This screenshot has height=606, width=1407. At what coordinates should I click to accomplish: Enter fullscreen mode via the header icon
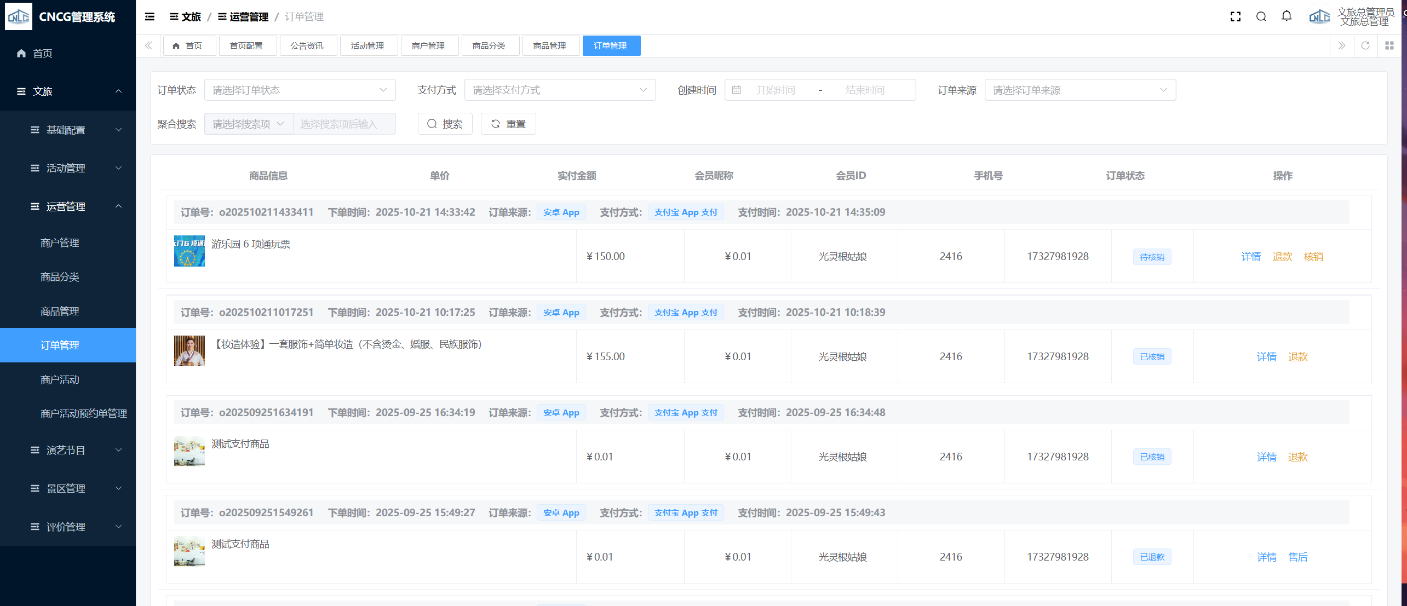[1236, 17]
